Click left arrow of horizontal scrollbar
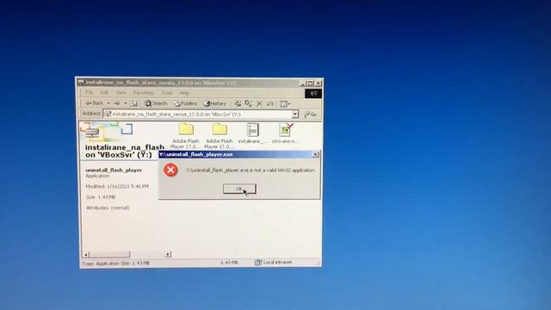The height and width of the screenshot is (310, 551). (86, 254)
